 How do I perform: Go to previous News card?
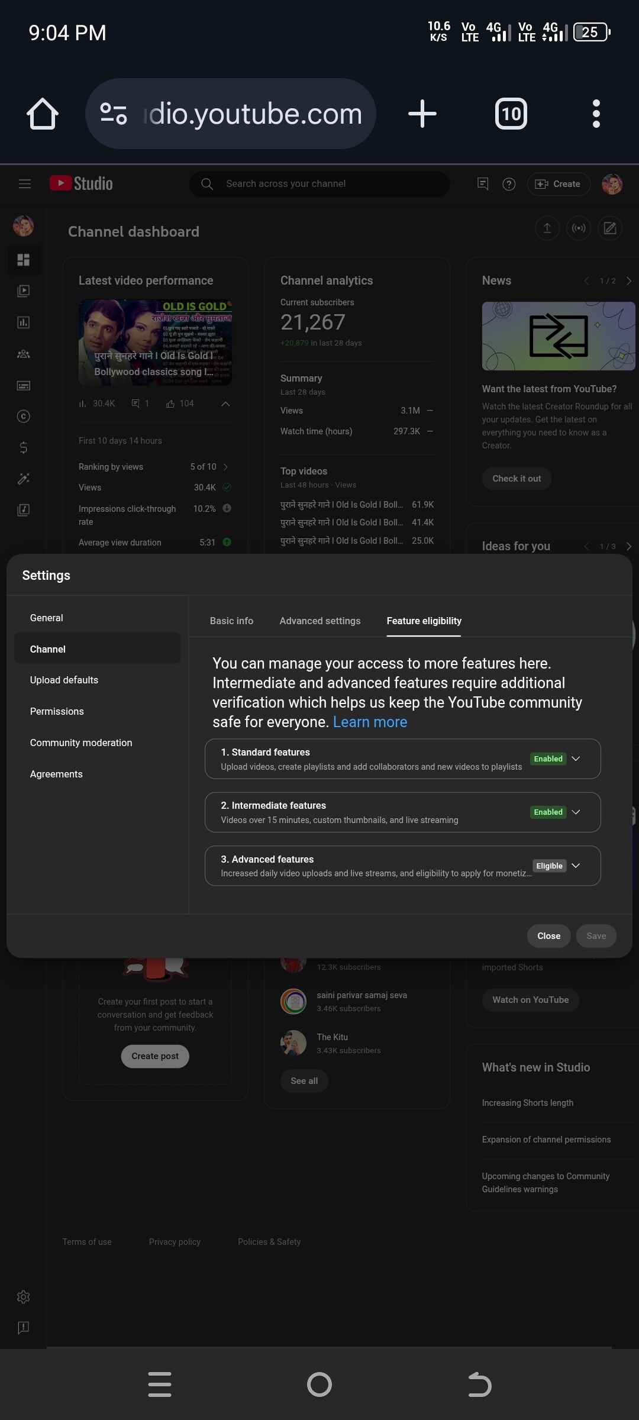click(x=586, y=281)
